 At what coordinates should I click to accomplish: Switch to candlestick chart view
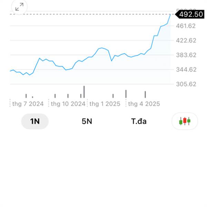click(185, 121)
